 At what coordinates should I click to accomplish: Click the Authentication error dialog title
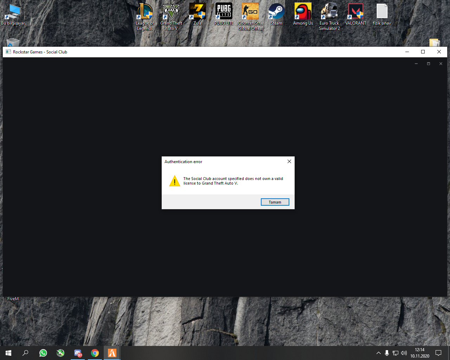pyautogui.click(x=184, y=162)
